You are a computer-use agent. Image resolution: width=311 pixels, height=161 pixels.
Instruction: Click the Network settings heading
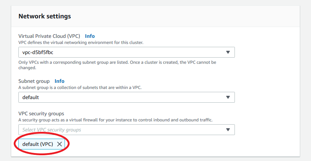click(44, 16)
